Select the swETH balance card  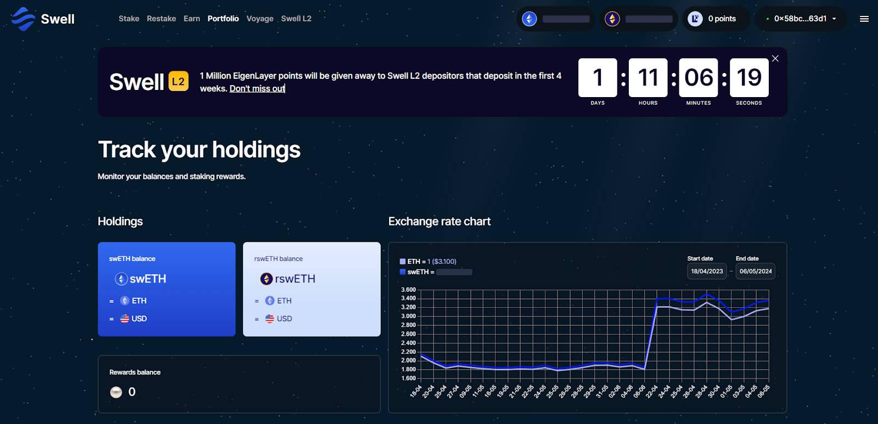click(x=166, y=289)
